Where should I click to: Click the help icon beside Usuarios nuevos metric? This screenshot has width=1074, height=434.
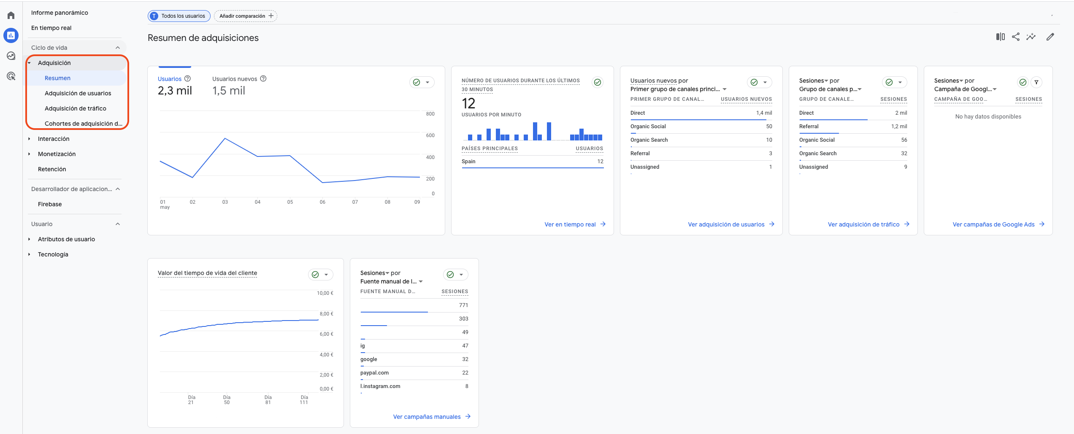click(x=263, y=79)
